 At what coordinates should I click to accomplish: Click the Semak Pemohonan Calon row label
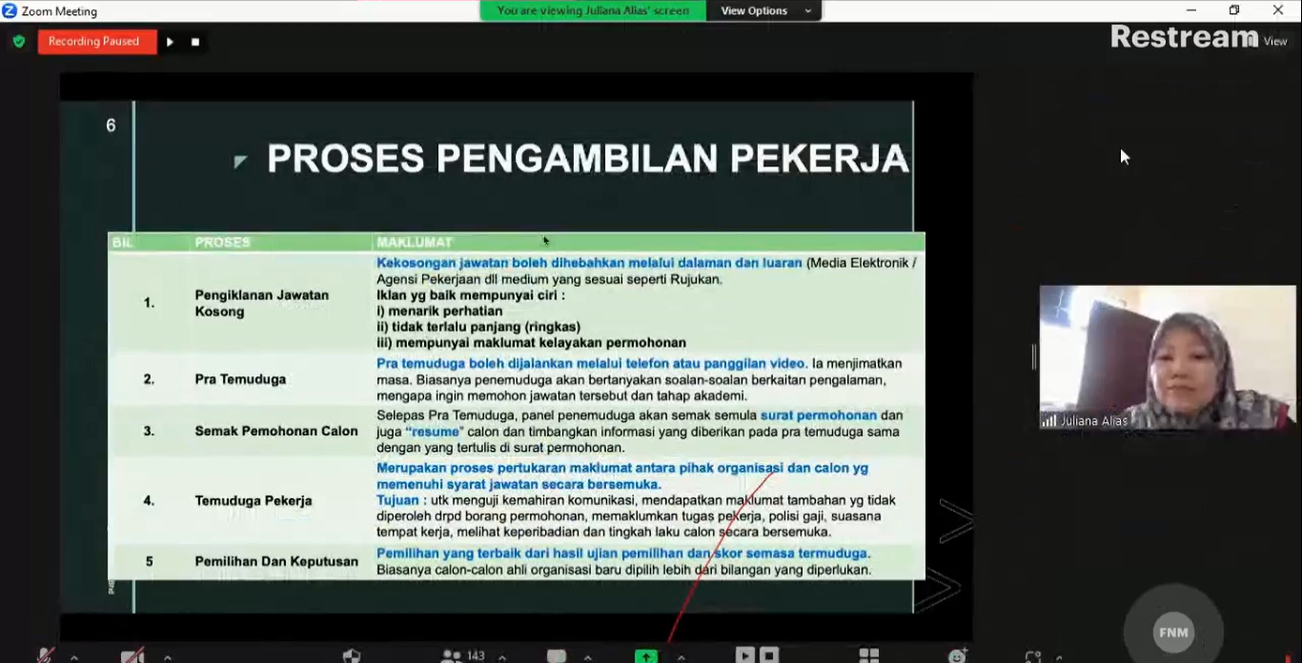pyautogui.click(x=276, y=431)
